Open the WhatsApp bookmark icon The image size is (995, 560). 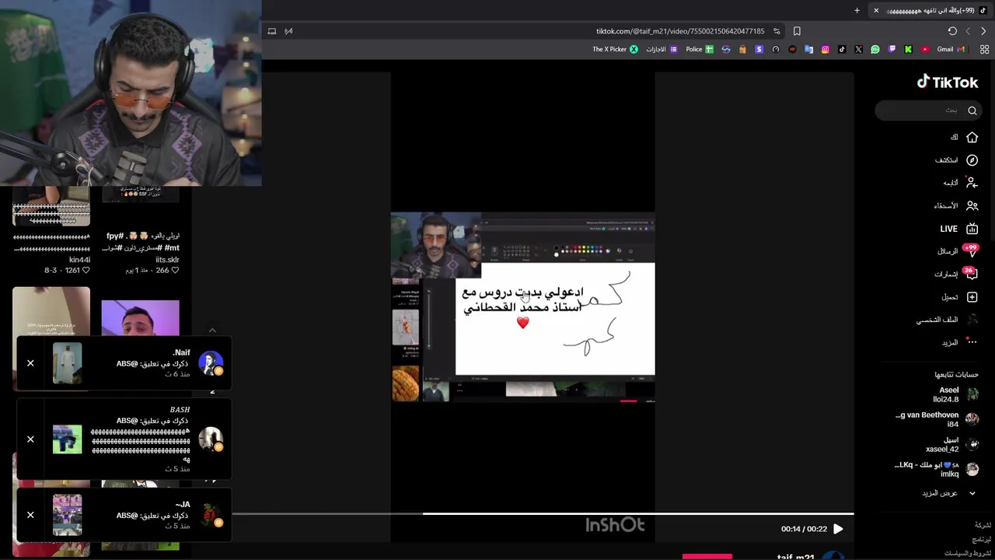[875, 49]
